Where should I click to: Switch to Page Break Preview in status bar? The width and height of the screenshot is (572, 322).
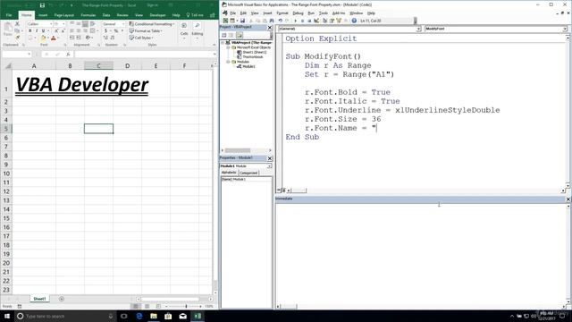(x=158, y=306)
